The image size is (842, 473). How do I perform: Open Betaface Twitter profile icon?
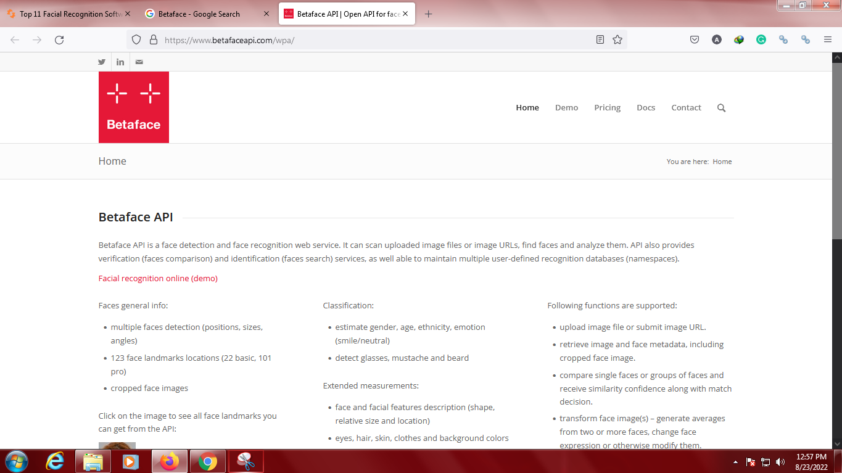tap(102, 62)
